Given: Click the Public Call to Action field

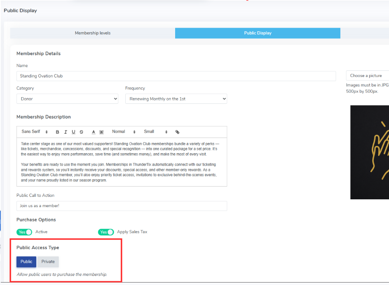Looking at the screenshot, I should click(x=122, y=206).
